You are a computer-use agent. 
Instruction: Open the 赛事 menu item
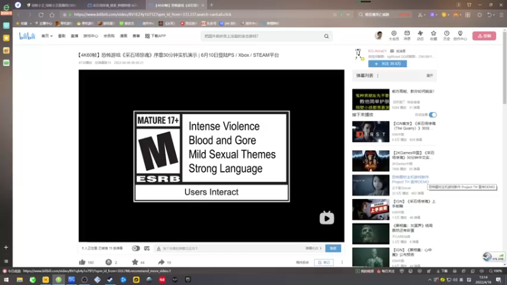coord(136,36)
